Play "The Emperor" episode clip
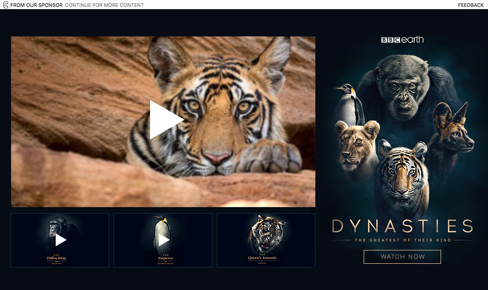The height and width of the screenshot is (290, 488). tap(163, 240)
